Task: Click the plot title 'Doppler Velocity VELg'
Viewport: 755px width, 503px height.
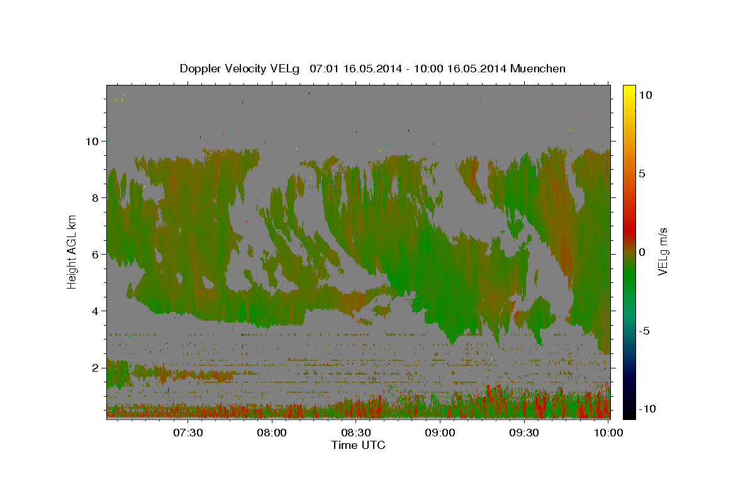Action: click(240, 69)
